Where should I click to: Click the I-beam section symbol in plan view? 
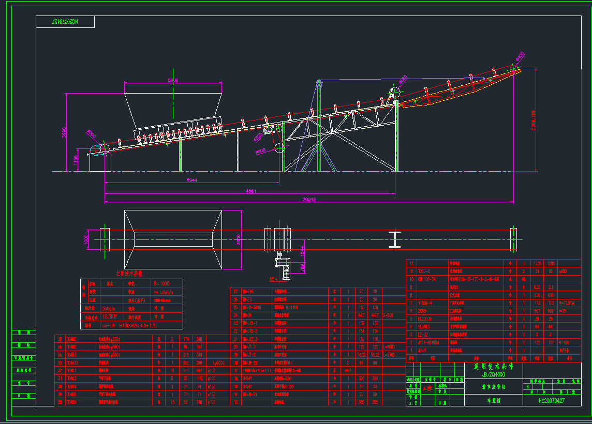[x=395, y=239]
